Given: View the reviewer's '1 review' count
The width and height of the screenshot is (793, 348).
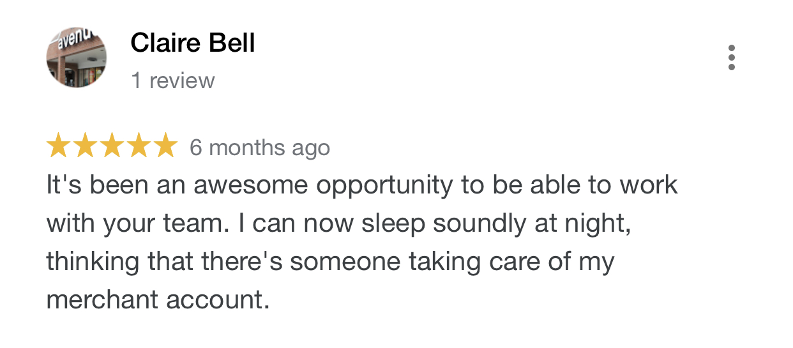Looking at the screenshot, I should coord(173,81).
